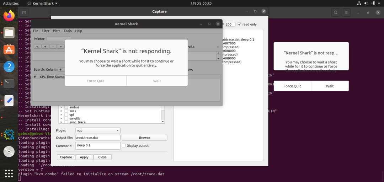Click the Apply button in Capture window

tap(84, 157)
